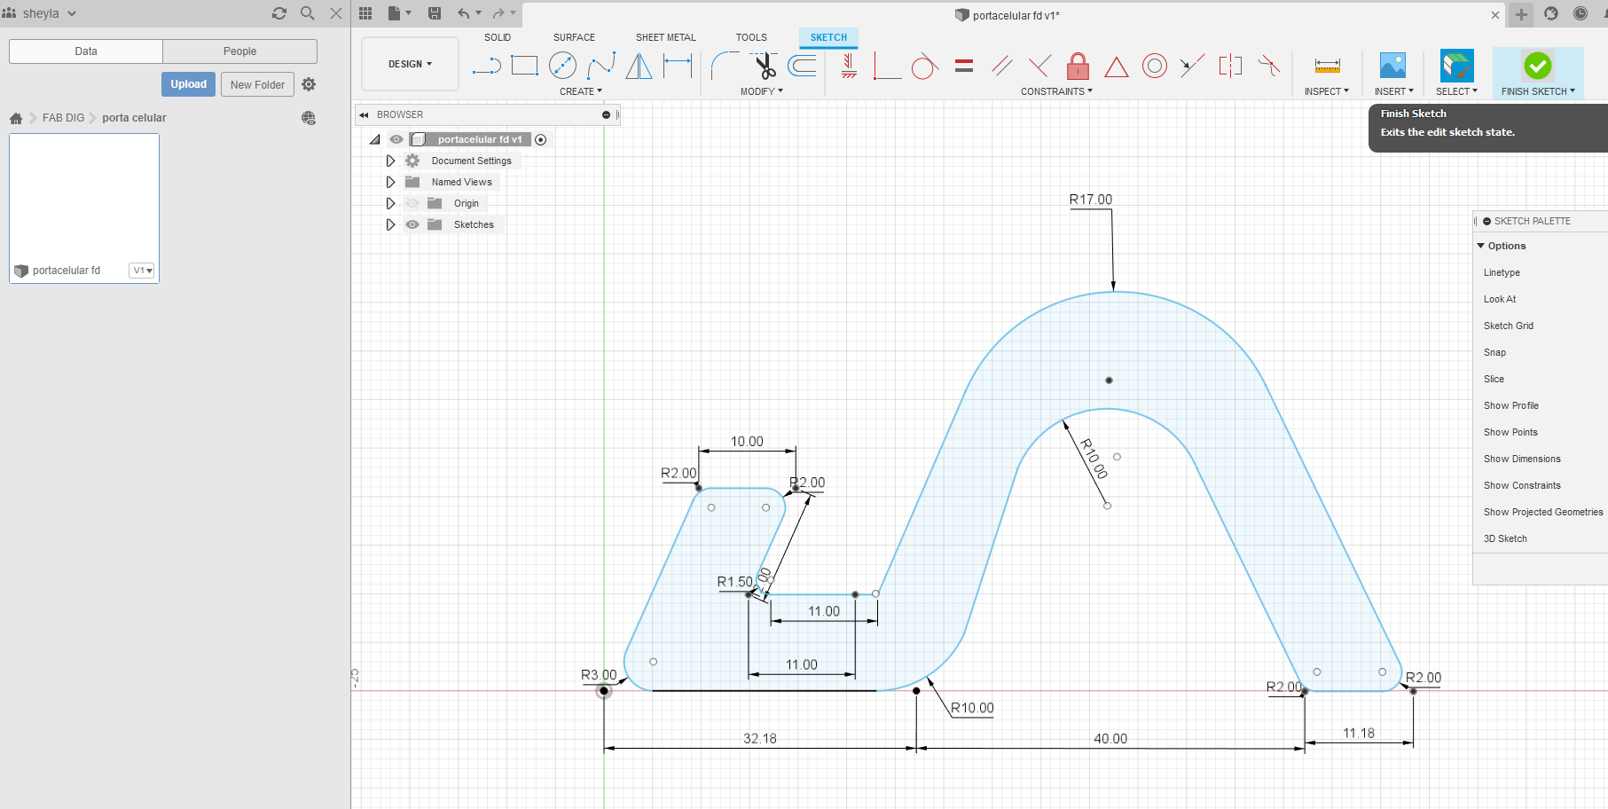Open the data panel grid icon
1608x809 pixels.
(365, 13)
